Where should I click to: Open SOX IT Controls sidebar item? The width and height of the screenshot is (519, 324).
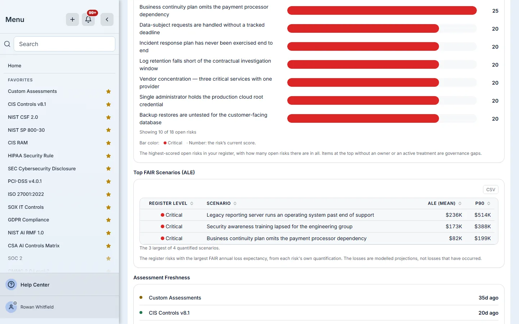tap(26, 207)
